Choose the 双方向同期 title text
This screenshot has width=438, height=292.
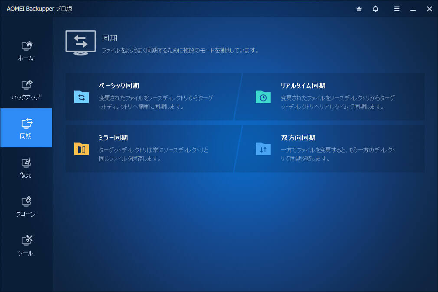(298, 138)
